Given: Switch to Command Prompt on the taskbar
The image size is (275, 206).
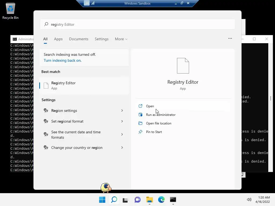Looking at the screenshot, I should point(173,200).
